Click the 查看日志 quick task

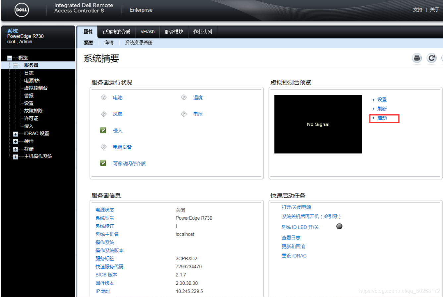[291, 238]
